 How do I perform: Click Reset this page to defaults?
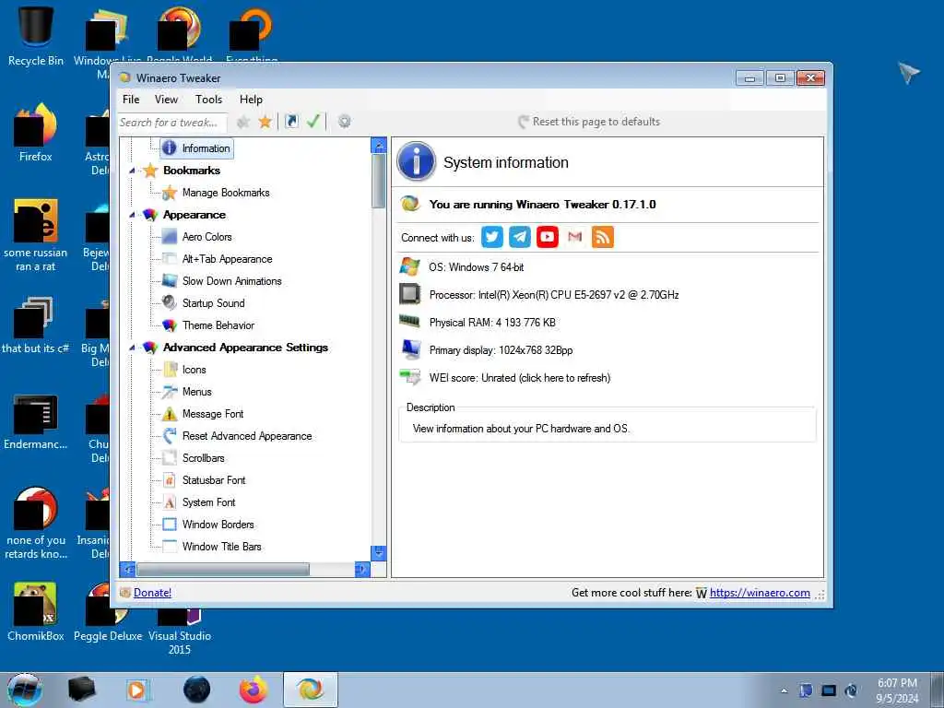(589, 122)
